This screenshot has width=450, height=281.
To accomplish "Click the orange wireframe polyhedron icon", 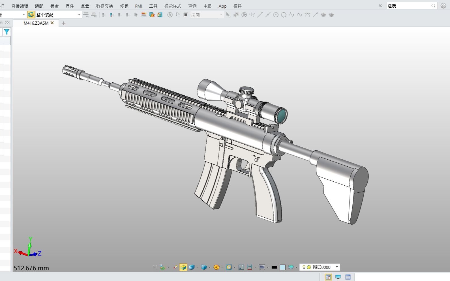I will tap(216, 267).
